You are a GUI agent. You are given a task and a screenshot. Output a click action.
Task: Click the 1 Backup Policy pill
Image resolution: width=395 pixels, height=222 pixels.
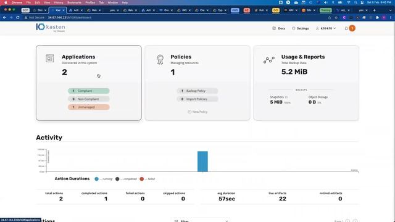tap(197, 91)
